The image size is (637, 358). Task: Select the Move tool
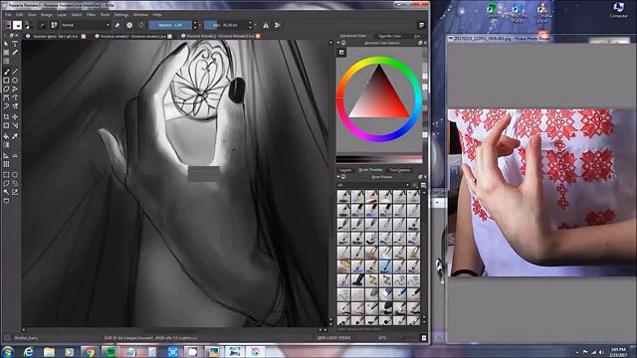pos(15,117)
